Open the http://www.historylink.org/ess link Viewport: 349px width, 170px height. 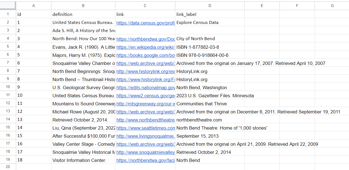point(145,72)
